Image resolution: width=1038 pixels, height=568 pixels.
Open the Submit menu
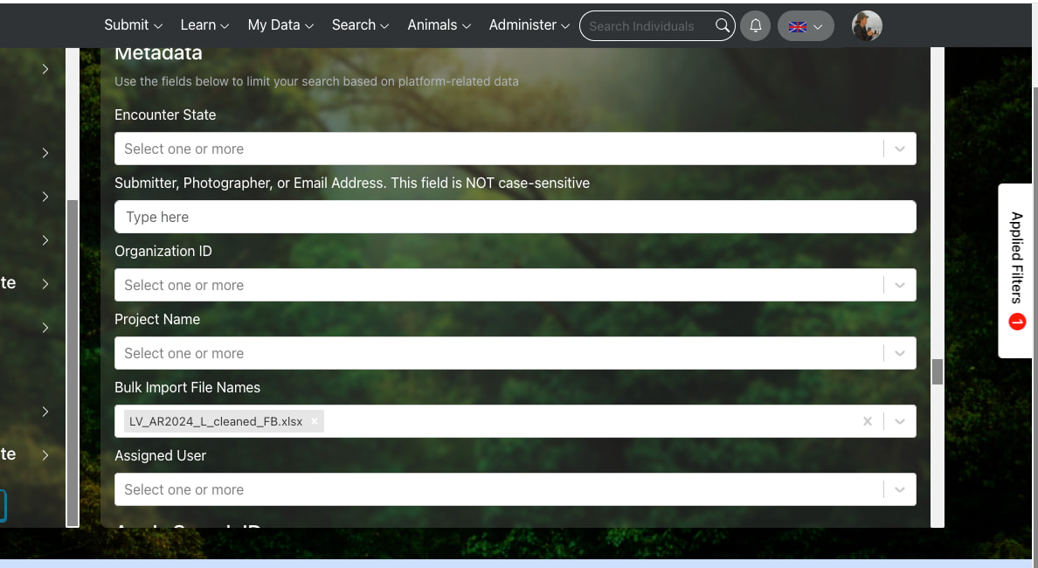click(133, 25)
